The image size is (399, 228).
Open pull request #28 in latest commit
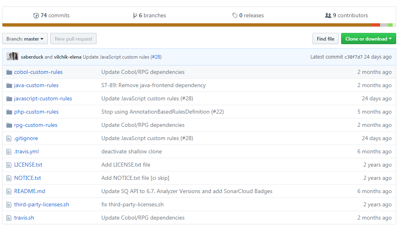156,57
